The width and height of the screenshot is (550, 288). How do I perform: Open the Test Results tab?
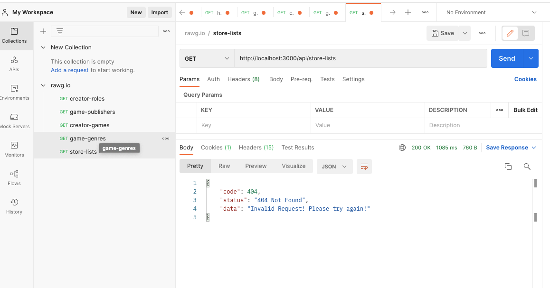pos(297,148)
